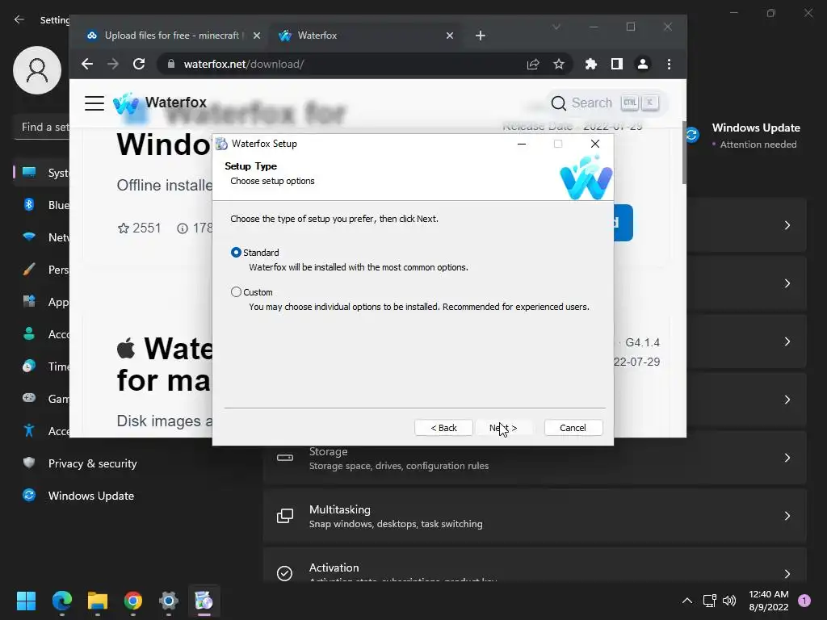The width and height of the screenshot is (827, 620).
Task: Open the Chrome profile icon
Action: tap(642, 64)
